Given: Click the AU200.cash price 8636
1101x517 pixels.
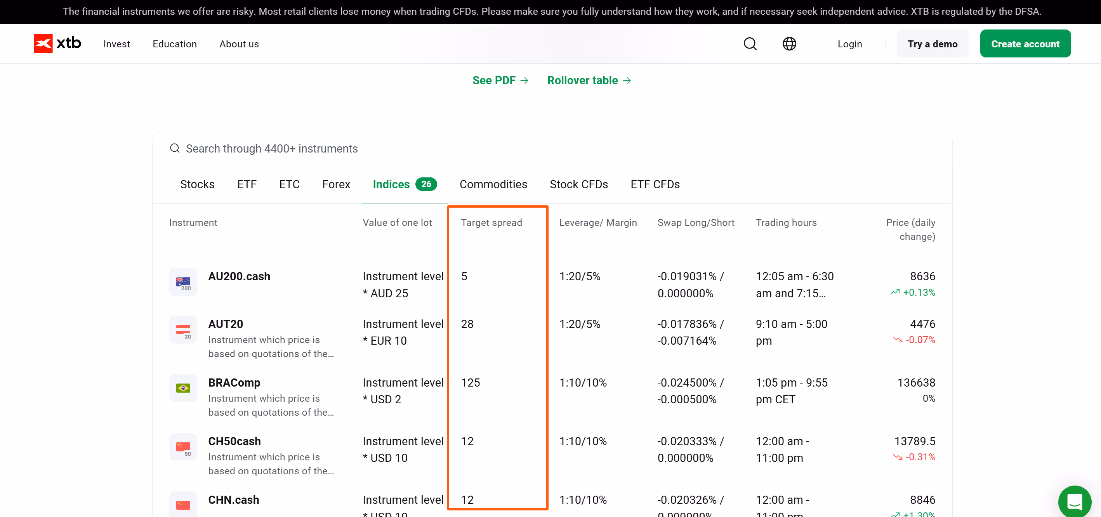Looking at the screenshot, I should point(922,276).
